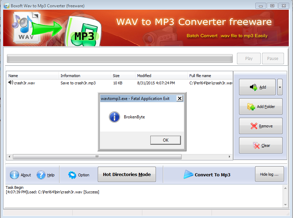The height and width of the screenshot is (218, 293).
Task: Click OK in the Fatal Application Exit dialog
Action: 165,140
